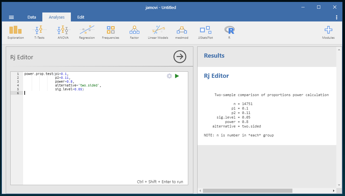Open the Modules plus menu
The height and width of the screenshot is (196, 345).
click(328, 33)
